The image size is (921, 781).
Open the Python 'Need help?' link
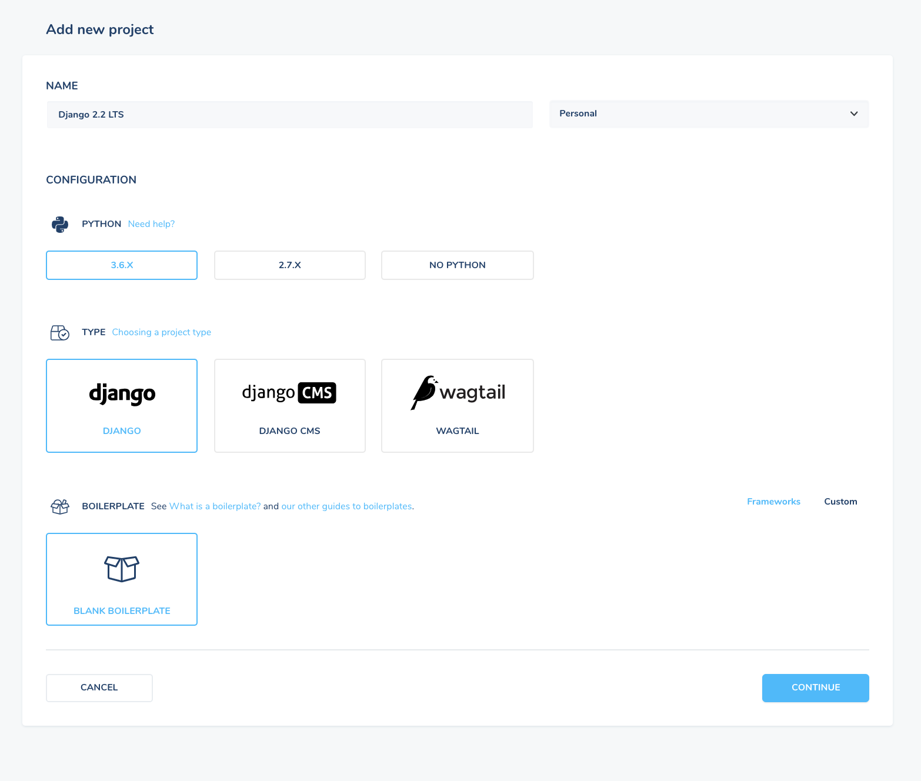(151, 224)
